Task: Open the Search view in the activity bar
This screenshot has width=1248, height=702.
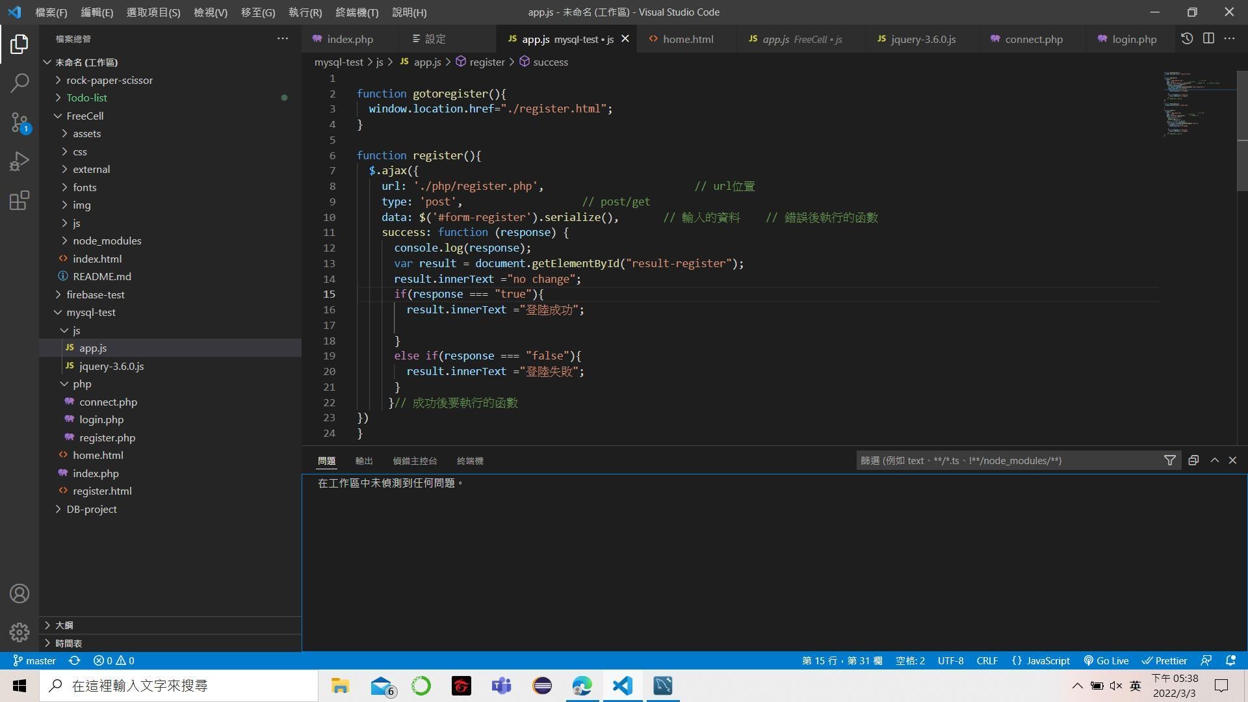Action: (x=19, y=83)
